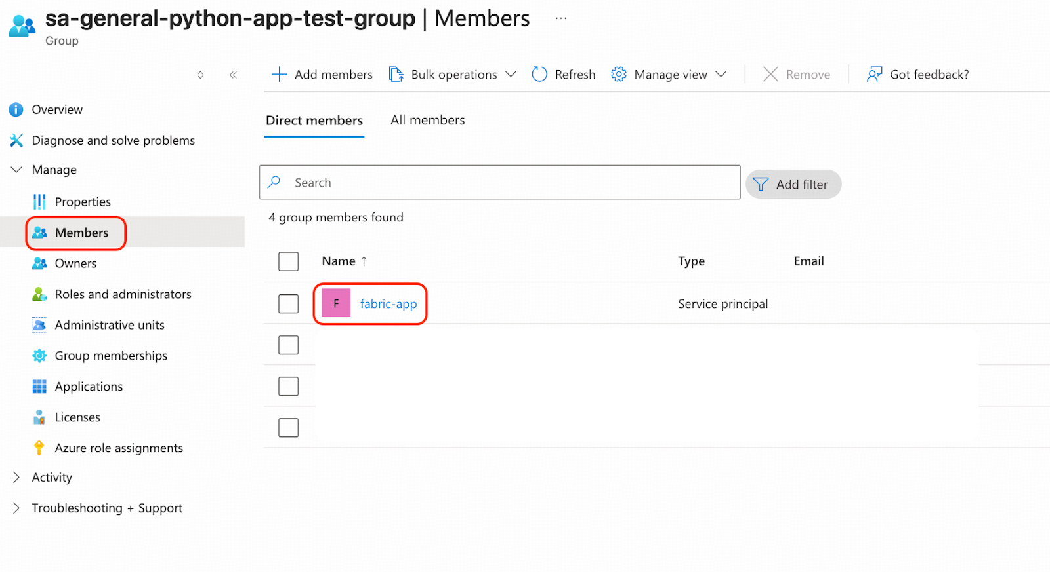Image resolution: width=1050 pixels, height=572 pixels.
Task: Click the Applications grid icon
Action: [39, 387]
